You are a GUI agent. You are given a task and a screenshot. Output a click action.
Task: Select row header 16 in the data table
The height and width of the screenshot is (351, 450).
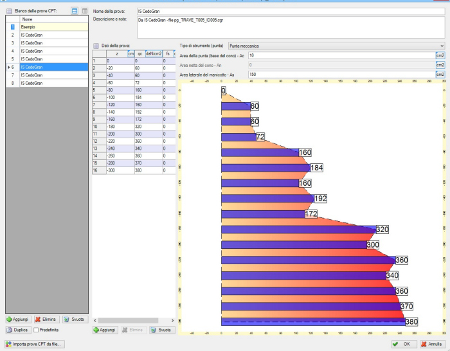point(99,170)
